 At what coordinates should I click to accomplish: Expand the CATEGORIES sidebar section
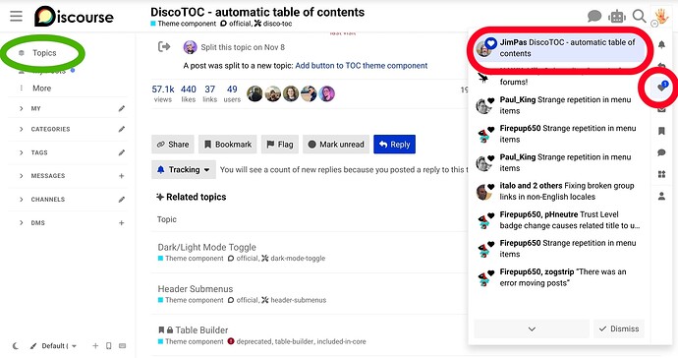click(22, 129)
